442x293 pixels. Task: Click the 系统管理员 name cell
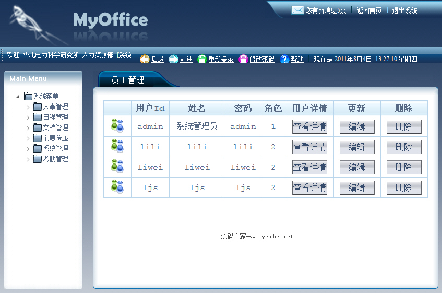click(197, 126)
